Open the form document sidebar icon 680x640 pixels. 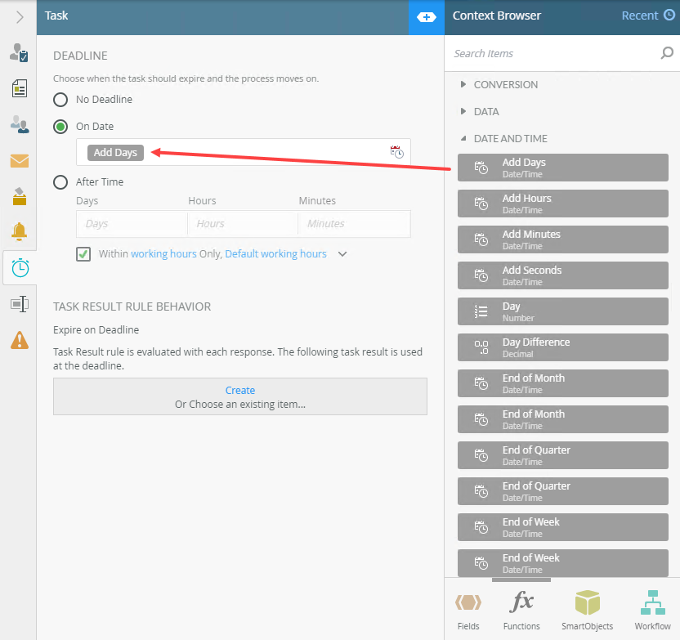coord(19,88)
